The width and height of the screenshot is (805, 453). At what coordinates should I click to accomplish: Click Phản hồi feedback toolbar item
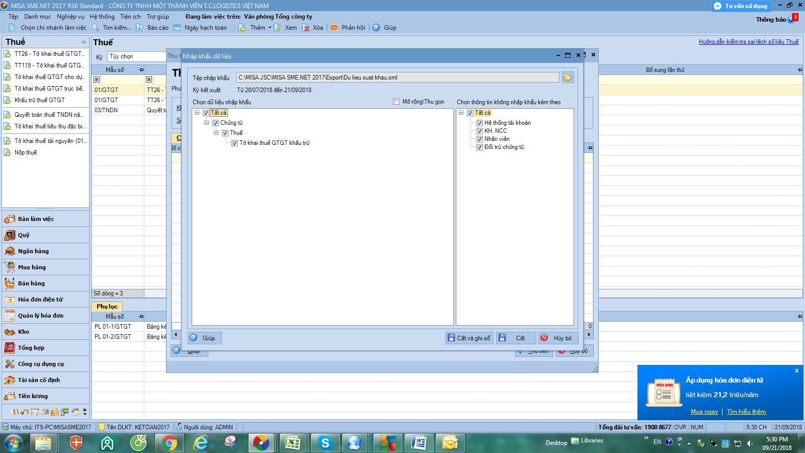[x=348, y=28]
